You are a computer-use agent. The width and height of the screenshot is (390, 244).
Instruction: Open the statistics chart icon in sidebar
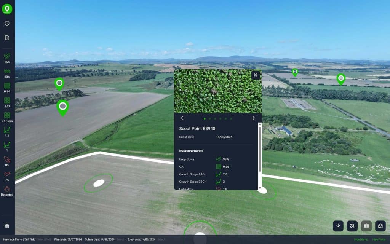click(6, 38)
